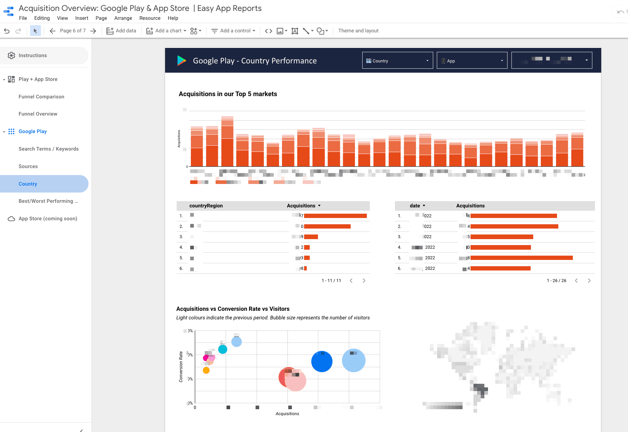Click the undo arrow in toolbar
Viewport: 628px width, 432px height.
coord(7,31)
